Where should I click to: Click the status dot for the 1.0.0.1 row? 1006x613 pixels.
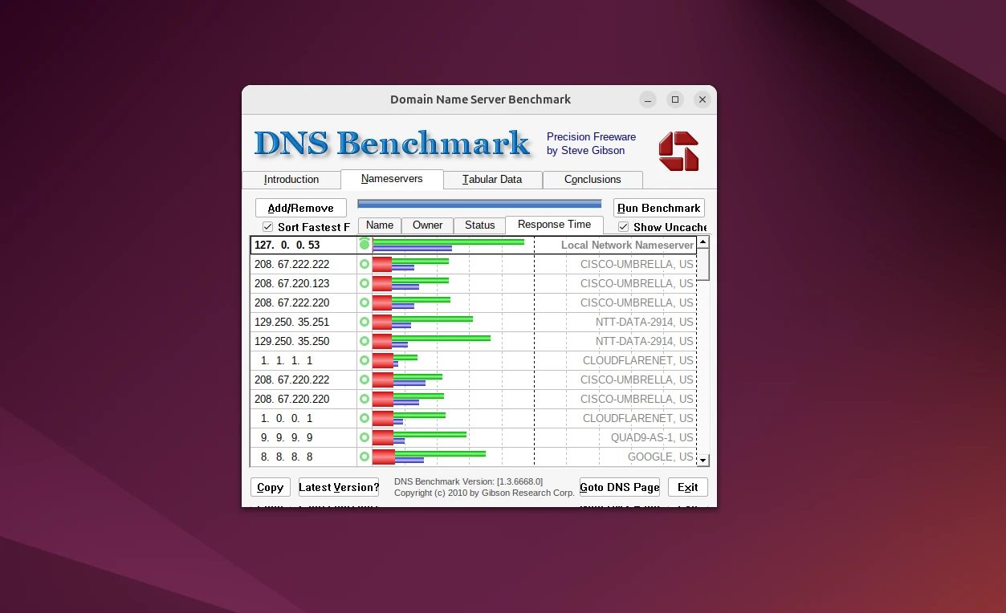point(365,418)
